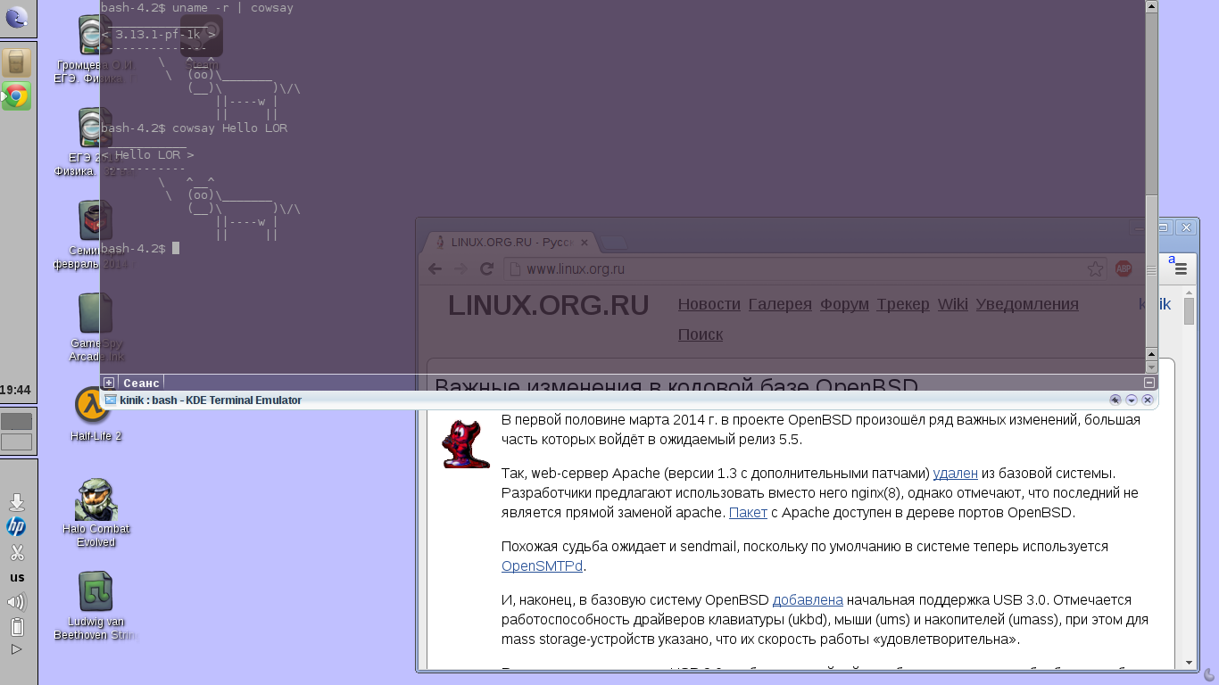Expand hidden tray icons with the triangle arrow

coord(16,649)
